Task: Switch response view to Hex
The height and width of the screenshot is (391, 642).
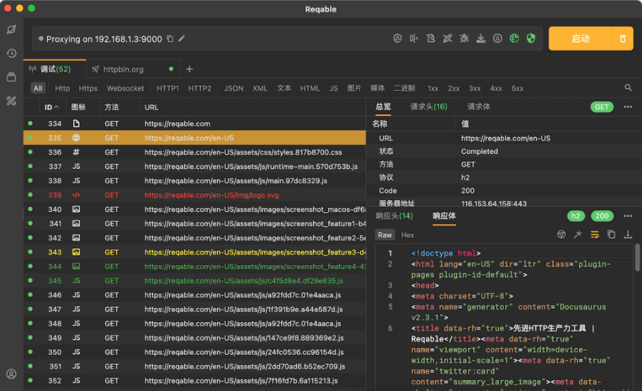Action: tap(407, 235)
